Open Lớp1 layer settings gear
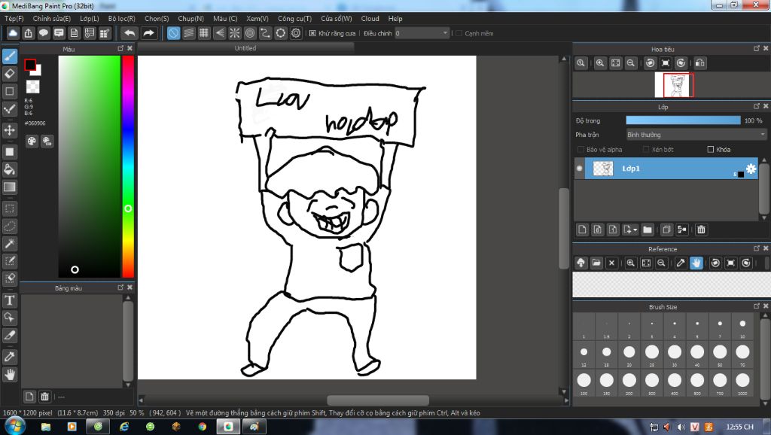This screenshot has width=771, height=435. click(751, 169)
